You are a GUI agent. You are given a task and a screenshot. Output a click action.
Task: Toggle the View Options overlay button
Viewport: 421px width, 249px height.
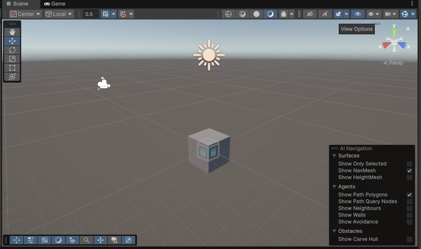72,240
